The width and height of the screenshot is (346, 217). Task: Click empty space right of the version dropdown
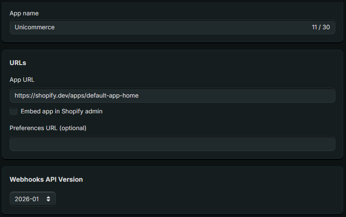tap(186, 199)
